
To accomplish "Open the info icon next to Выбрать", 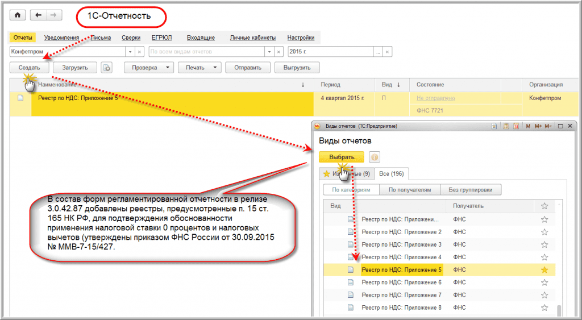I will (x=375, y=157).
